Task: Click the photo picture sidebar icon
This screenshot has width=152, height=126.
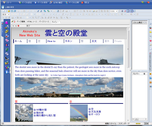Action: 7,36
